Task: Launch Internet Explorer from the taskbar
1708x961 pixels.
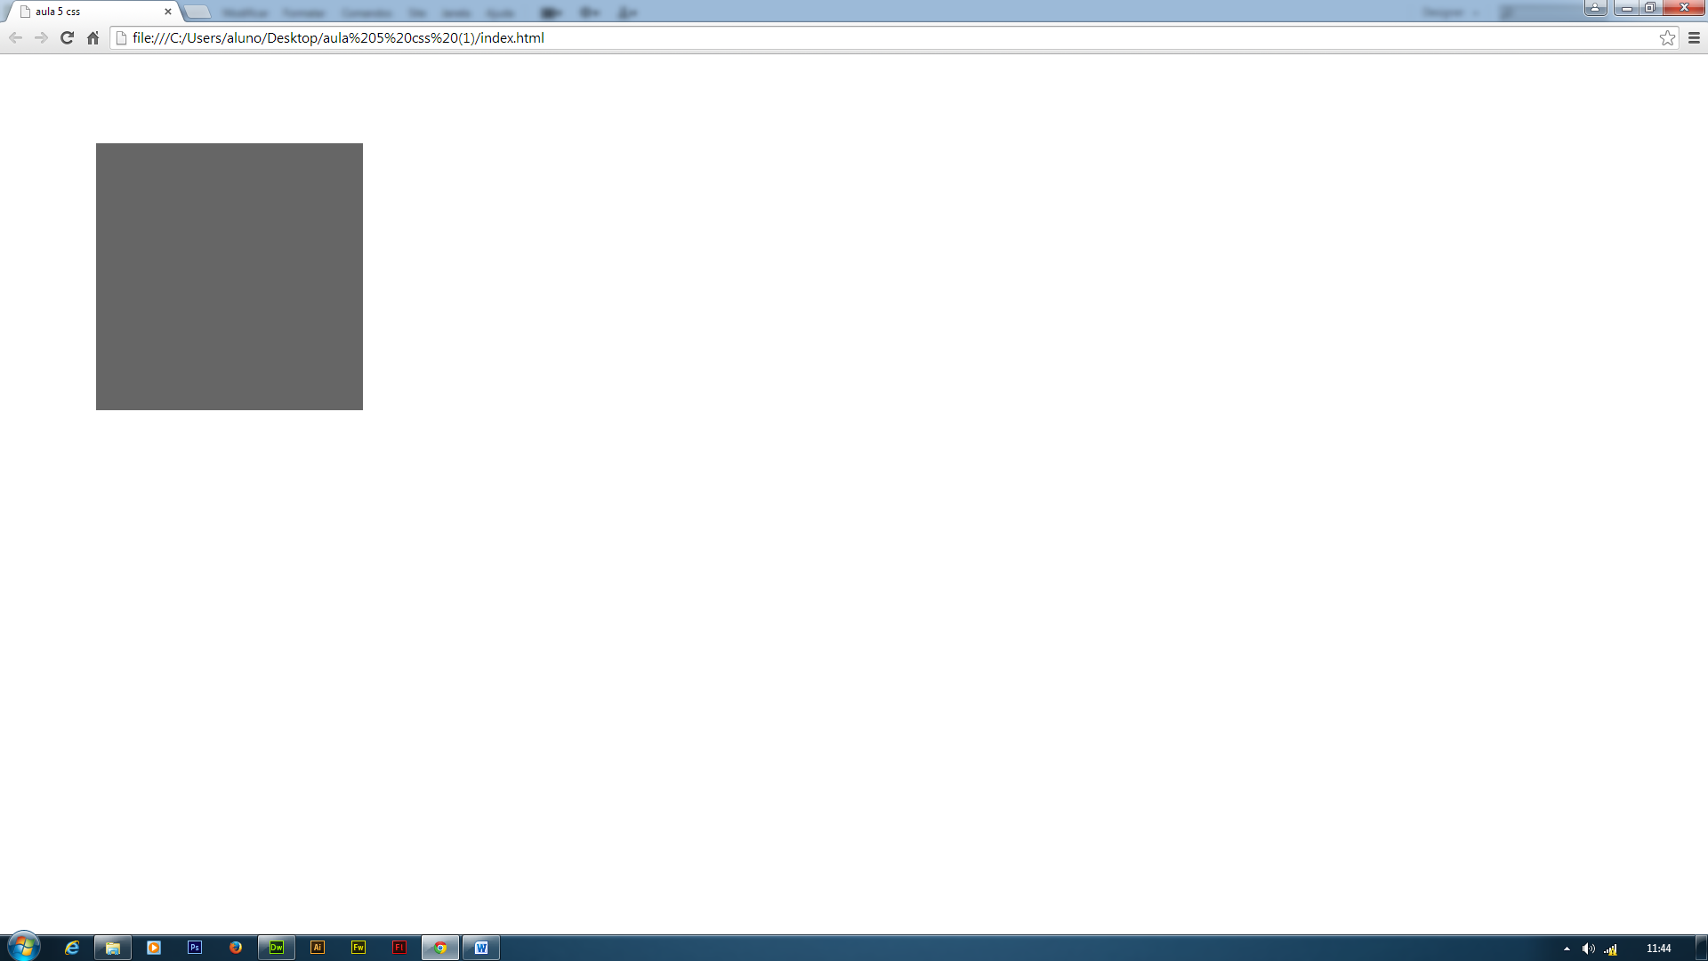Action: pos(72,948)
